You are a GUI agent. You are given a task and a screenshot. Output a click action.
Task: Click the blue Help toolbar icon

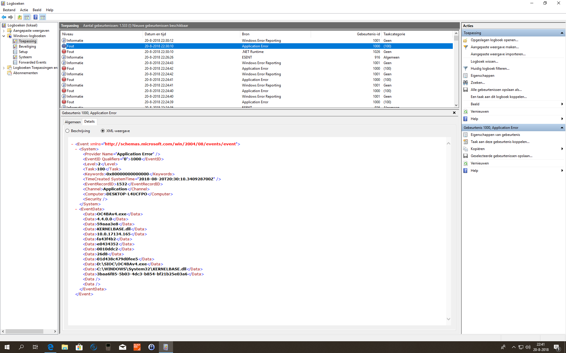[35, 17]
